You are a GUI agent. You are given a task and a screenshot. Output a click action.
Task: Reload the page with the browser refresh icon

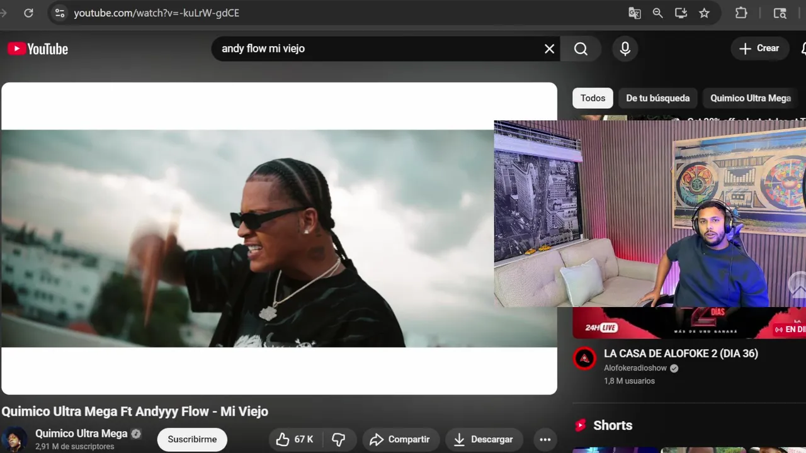coord(28,13)
